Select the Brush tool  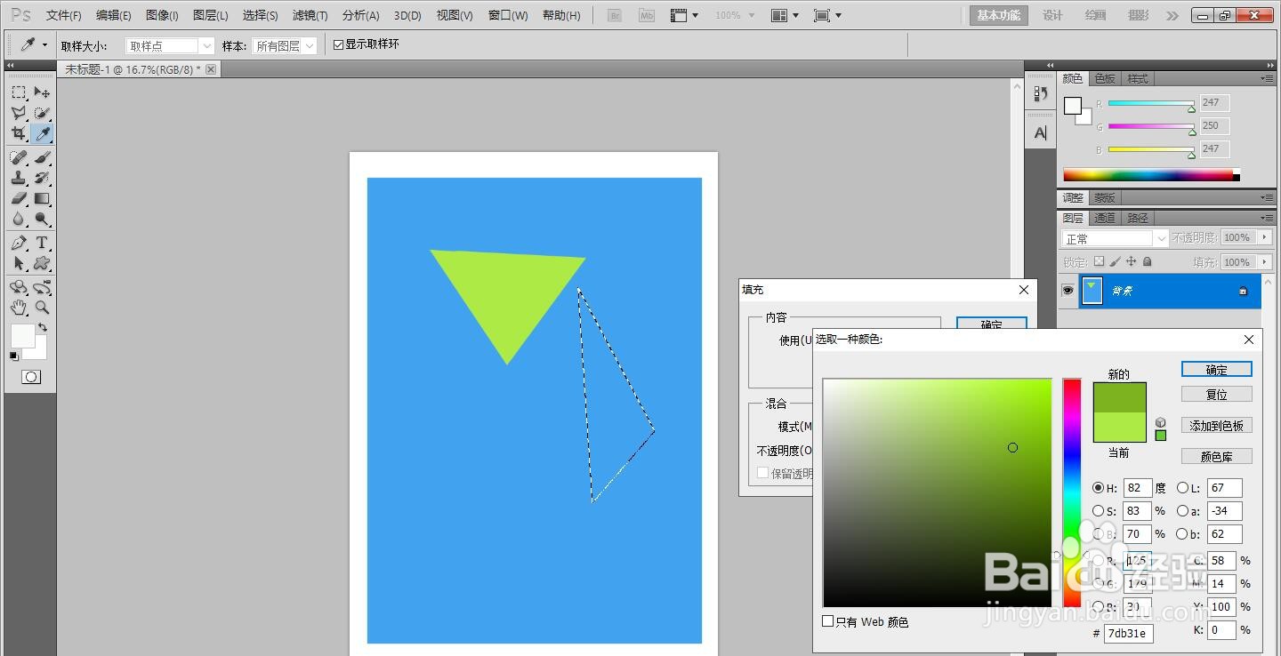(x=42, y=157)
